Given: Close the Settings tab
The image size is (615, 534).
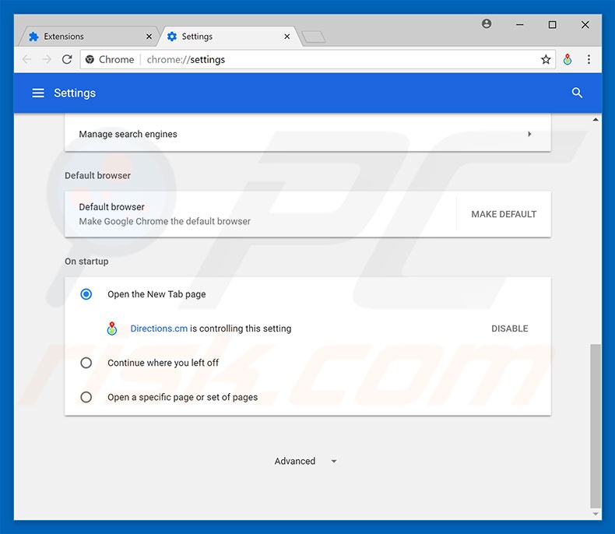Looking at the screenshot, I should point(287,37).
